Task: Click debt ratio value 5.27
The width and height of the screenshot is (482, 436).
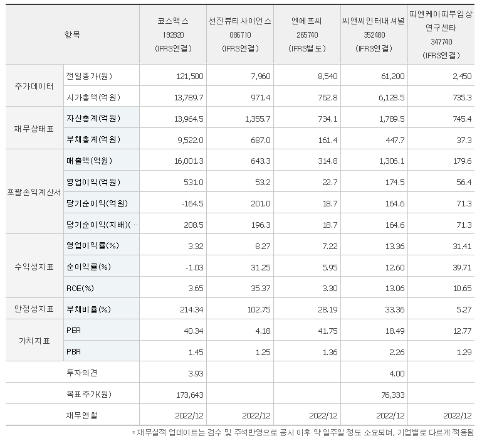Action: (464, 309)
